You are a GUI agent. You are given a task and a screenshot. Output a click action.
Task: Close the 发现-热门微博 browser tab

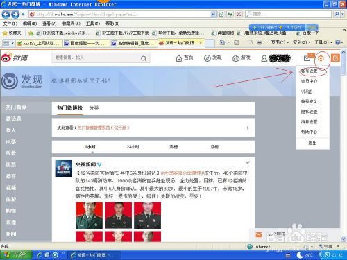click(201, 43)
